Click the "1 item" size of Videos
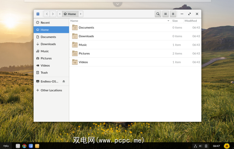Screen dimensions: 234x149 [177, 62]
